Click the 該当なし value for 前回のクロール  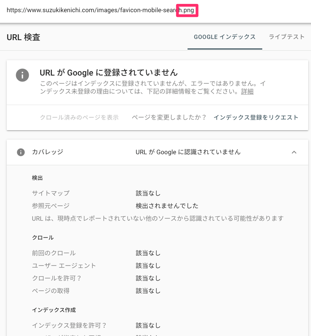[148, 253]
